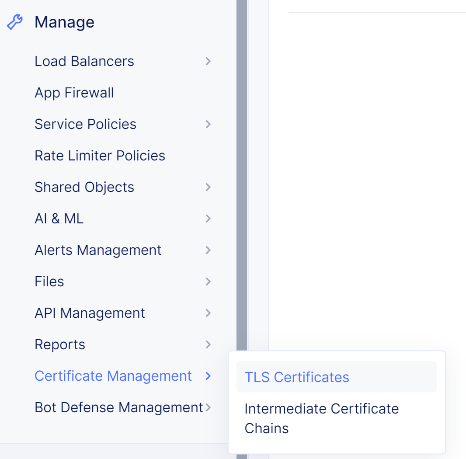This screenshot has height=459, width=466.
Task: Open Intermediate Certificate Chains
Action: [322, 418]
